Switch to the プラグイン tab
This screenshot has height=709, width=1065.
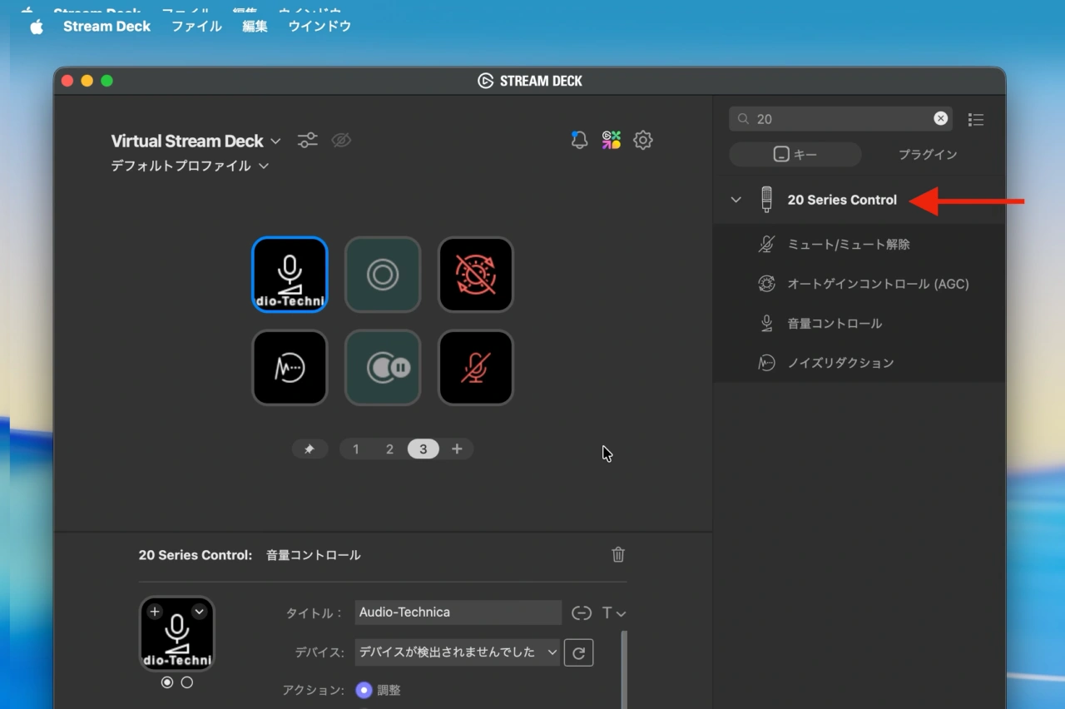(x=928, y=155)
